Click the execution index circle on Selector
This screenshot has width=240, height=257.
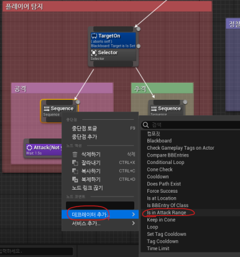[x=139, y=46]
